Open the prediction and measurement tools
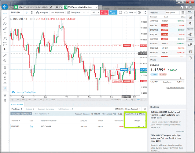195x153 pixels. [x=5, y=44]
